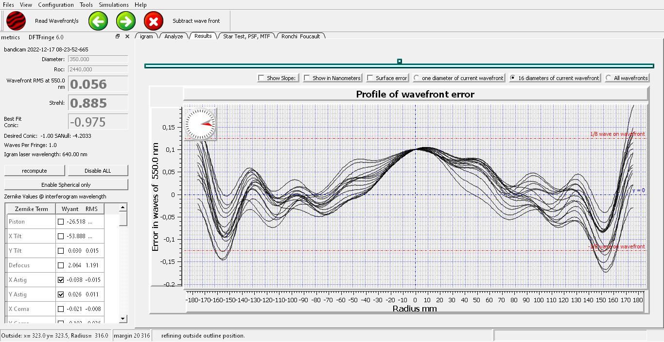The image size is (664, 342).
Task: Switch to the Star Test, PSF, MTF tab
Action: (x=246, y=36)
